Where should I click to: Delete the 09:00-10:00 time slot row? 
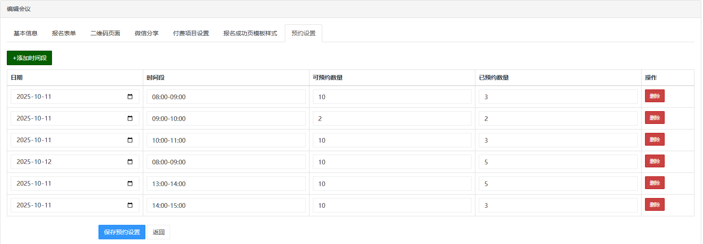tap(654, 118)
